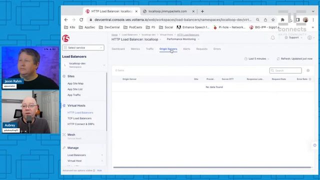Open HTTP Connect & DRPs in sidebar
The height and width of the screenshot is (180, 320).
point(81,124)
